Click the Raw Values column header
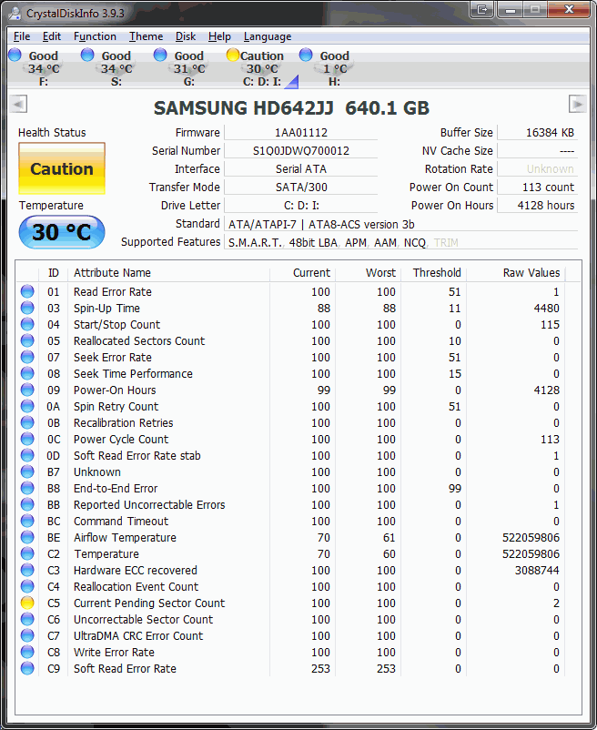The image size is (597, 730). (516, 273)
